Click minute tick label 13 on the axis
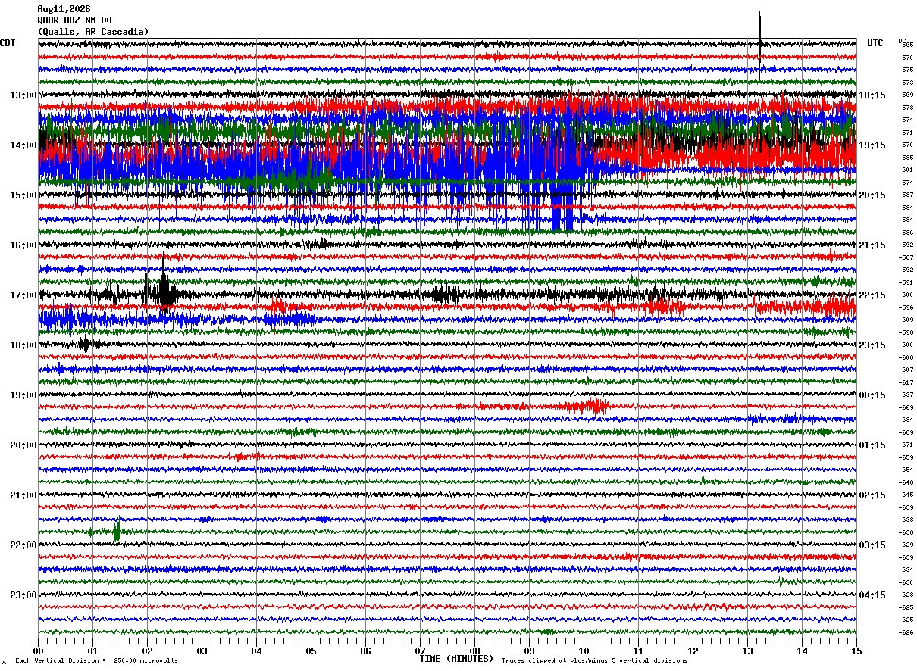This screenshot has height=671, width=917. (x=747, y=651)
